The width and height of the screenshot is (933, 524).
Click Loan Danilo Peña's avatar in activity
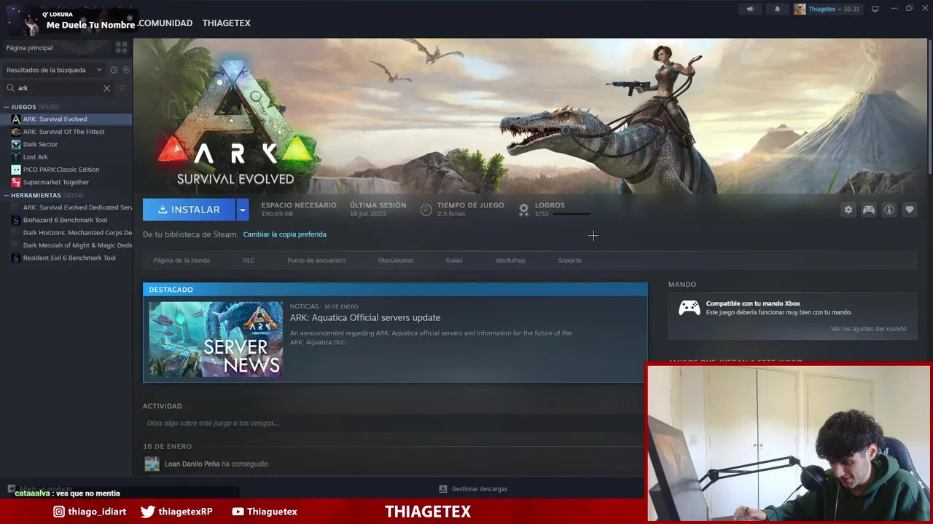click(x=152, y=464)
